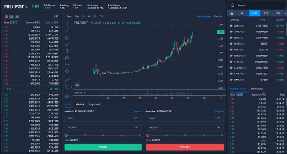
Task: Open the favorites star tab
Action: pyautogui.click(x=232, y=13)
